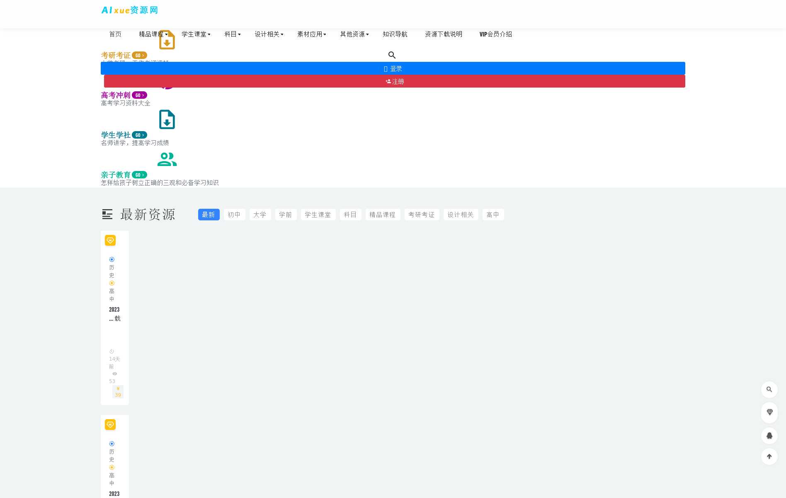Viewport: 786px width, 498px height.
Task: Open the 其他资源 dropdown menu
Action: pos(354,34)
